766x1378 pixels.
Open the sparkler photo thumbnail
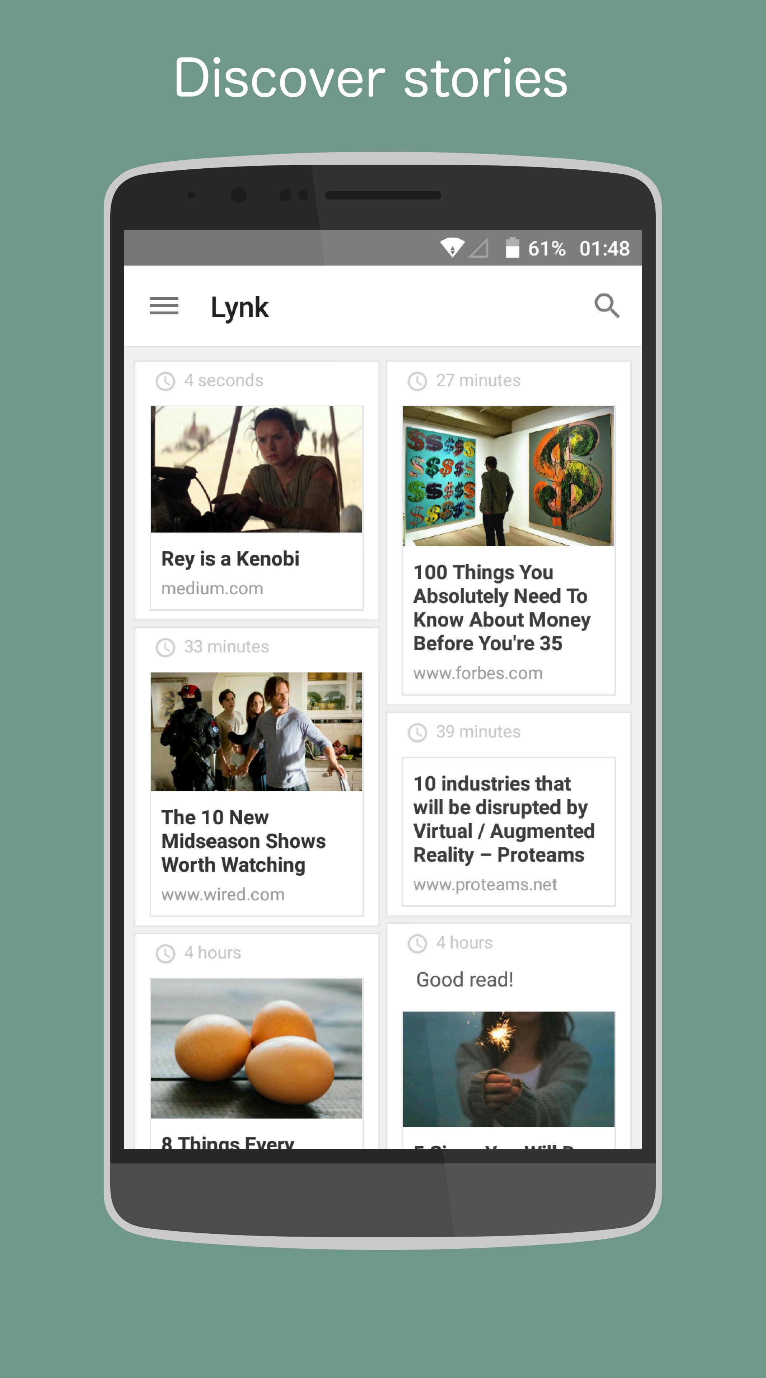point(508,1069)
